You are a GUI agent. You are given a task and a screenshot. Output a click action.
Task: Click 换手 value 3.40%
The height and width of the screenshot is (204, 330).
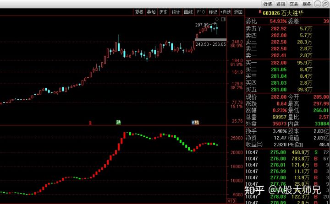point(280,131)
